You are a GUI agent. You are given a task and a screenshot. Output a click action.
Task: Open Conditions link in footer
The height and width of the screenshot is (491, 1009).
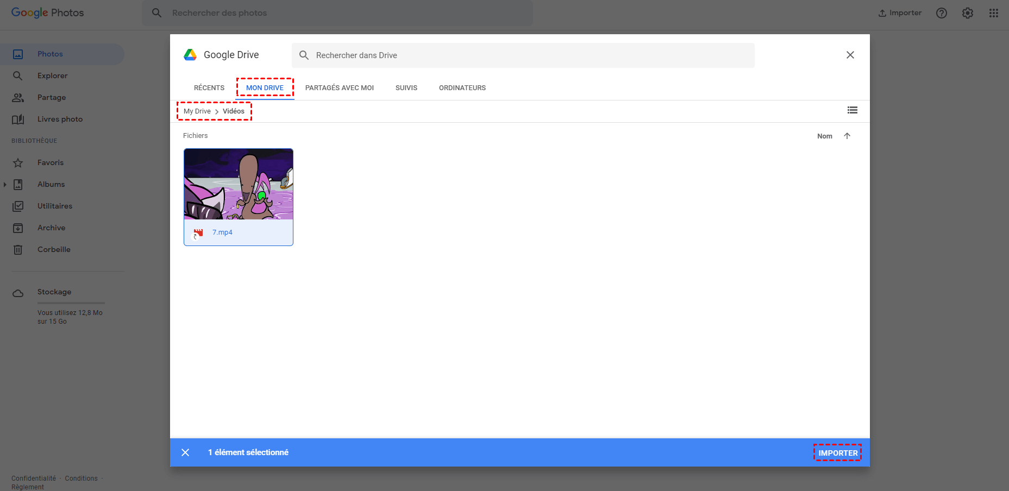81,479
